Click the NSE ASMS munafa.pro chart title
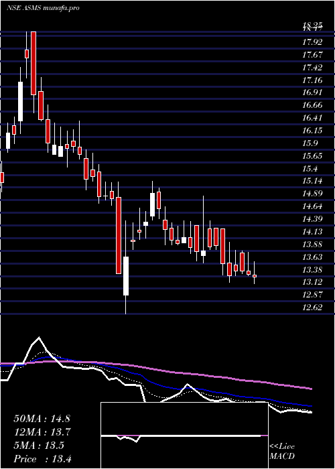The image size is (335, 469). coord(43,8)
